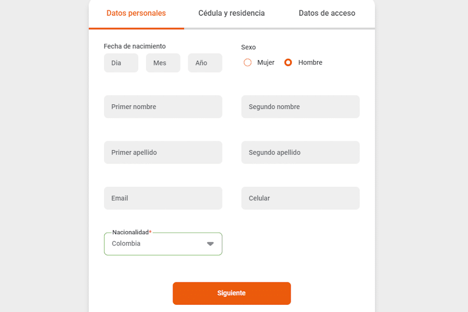Switch to Datos personales tab
This screenshot has height=312, width=468.
pyautogui.click(x=136, y=13)
